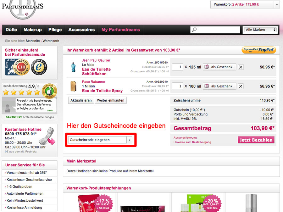Image resolution: width=283 pixels, height=212 pixels.
Task: Open Kostenloser Geschenkservice link
Action: 30,180
